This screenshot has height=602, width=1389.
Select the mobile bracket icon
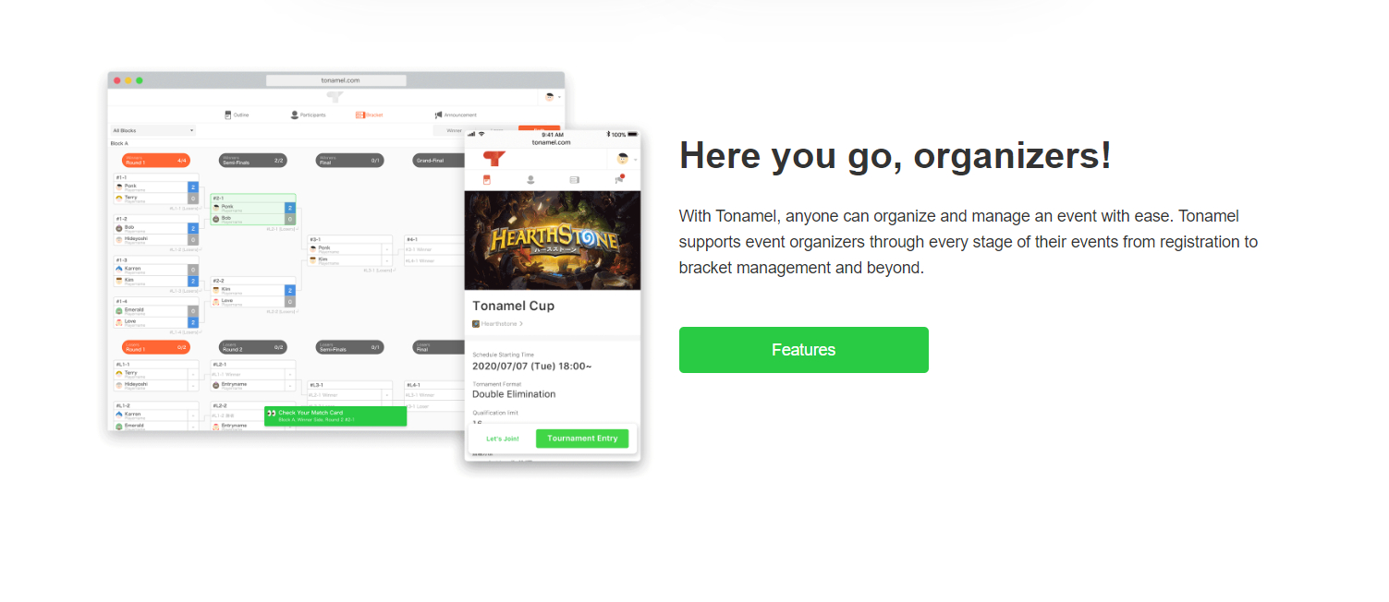(574, 180)
